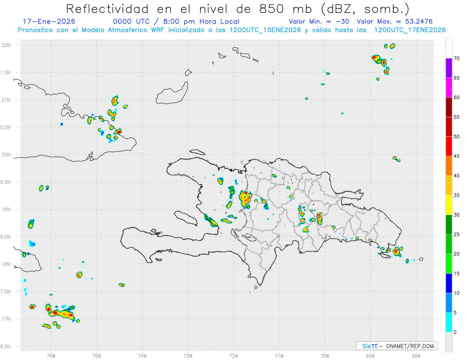Click the '72W' longitude label

click(x=233, y=356)
